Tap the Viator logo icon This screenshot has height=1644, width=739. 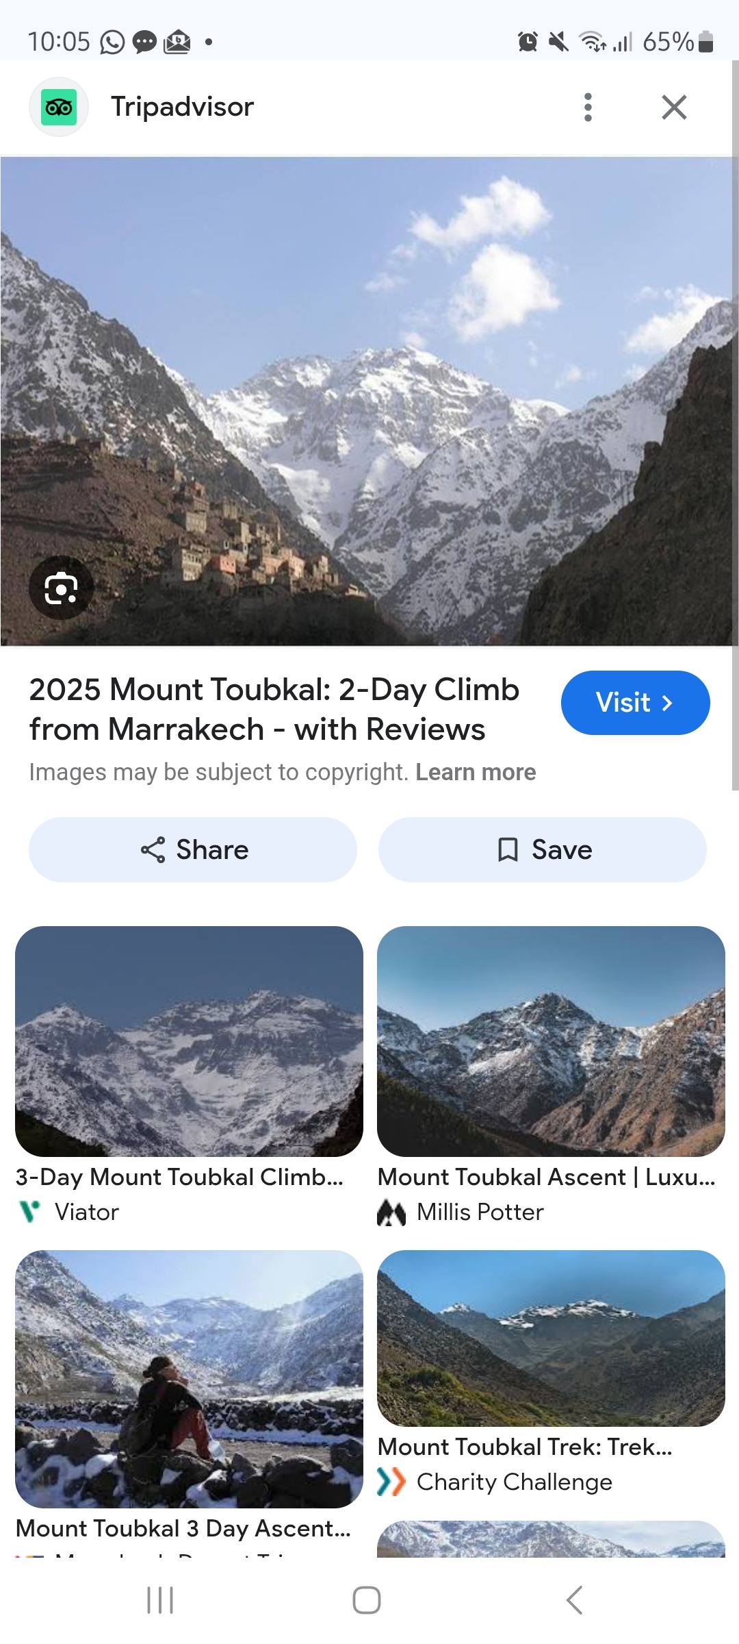click(x=29, y=1212)
